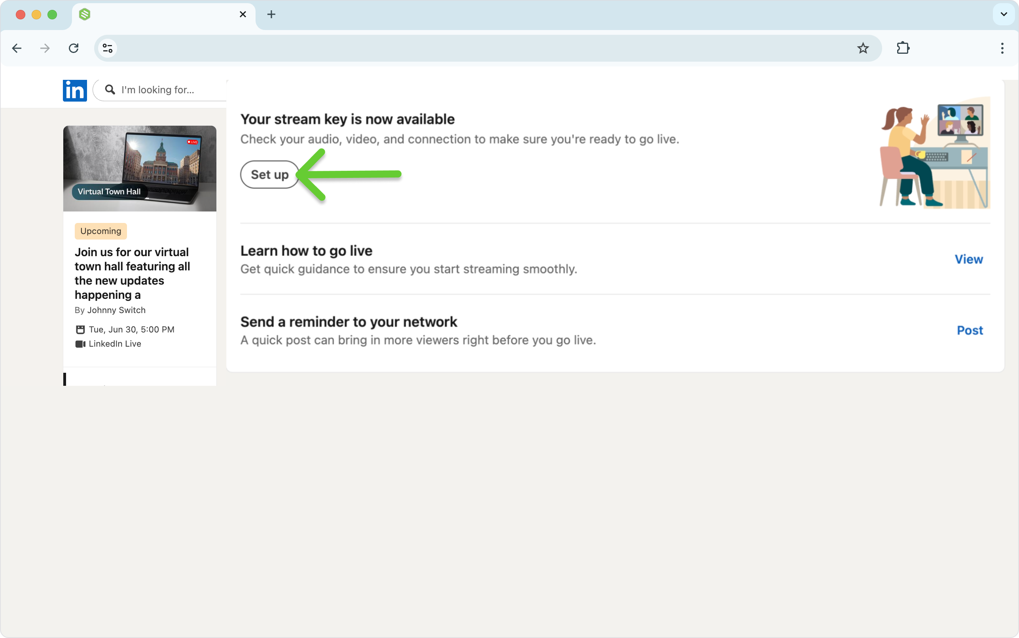Screen dimensions: 1019x638
Task: Click the Johnny Switch author name
Action: click(x=117, y=310)
